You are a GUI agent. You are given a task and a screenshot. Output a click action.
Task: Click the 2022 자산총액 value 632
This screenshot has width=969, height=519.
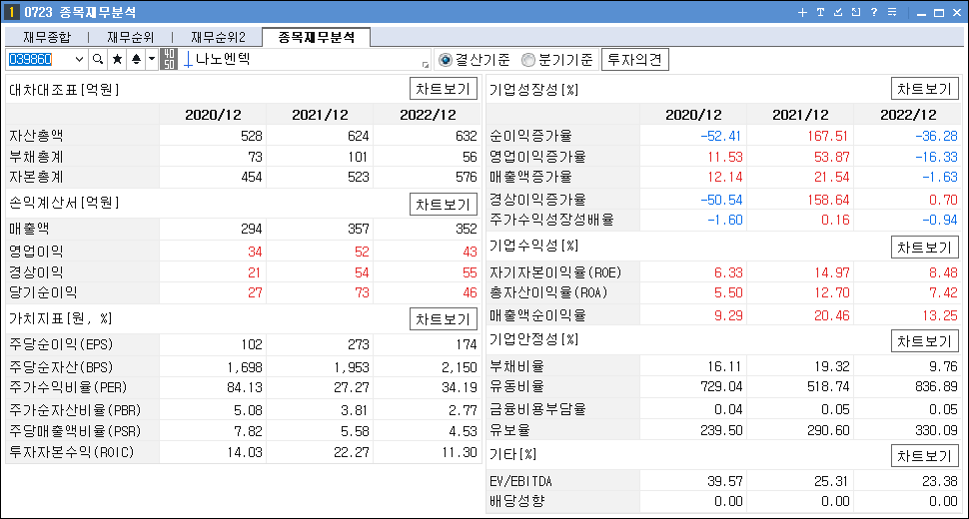click(x=466, y=136)
